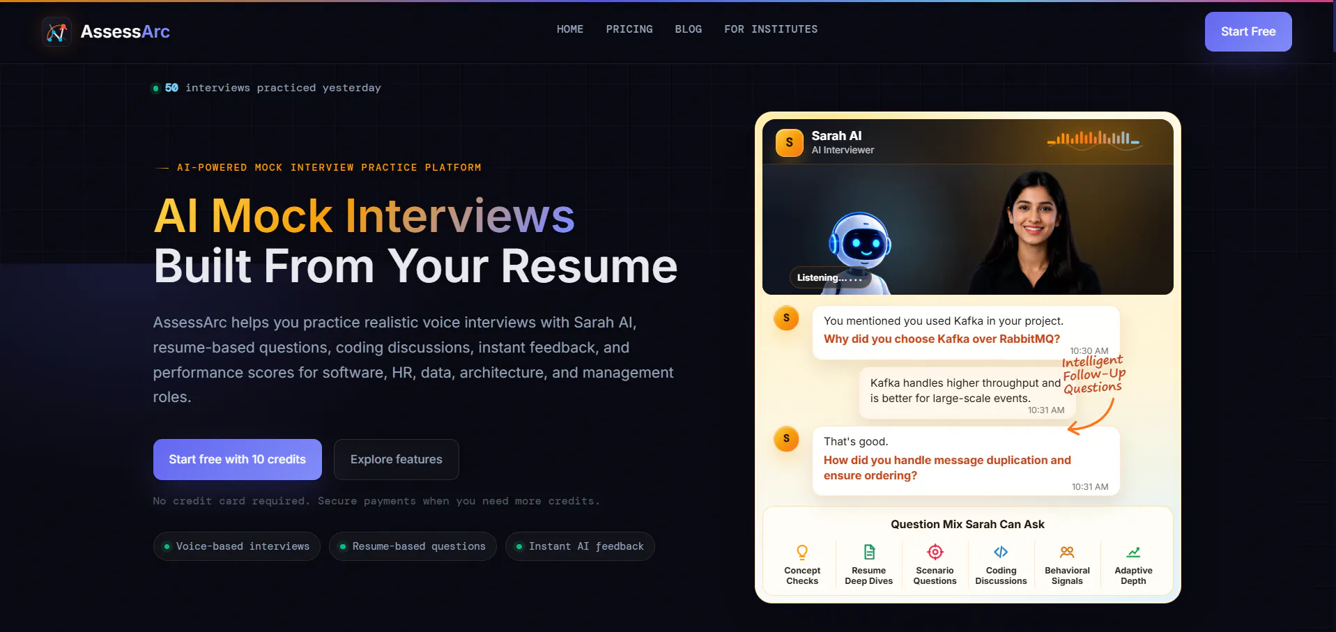Screen dimensions: 1336x632
Task: Open the For Institutes page
Action: point(771,29)
